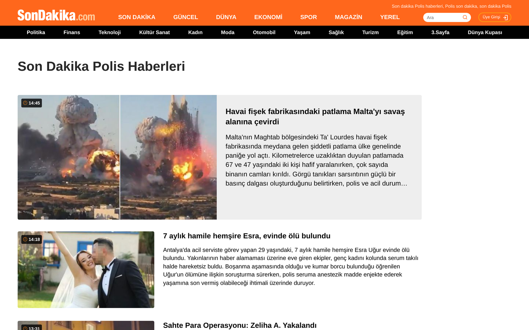Screen dimensions: 529x330
Task: Open the wedding couple photo thumbnail
Action: click(86, 269)
